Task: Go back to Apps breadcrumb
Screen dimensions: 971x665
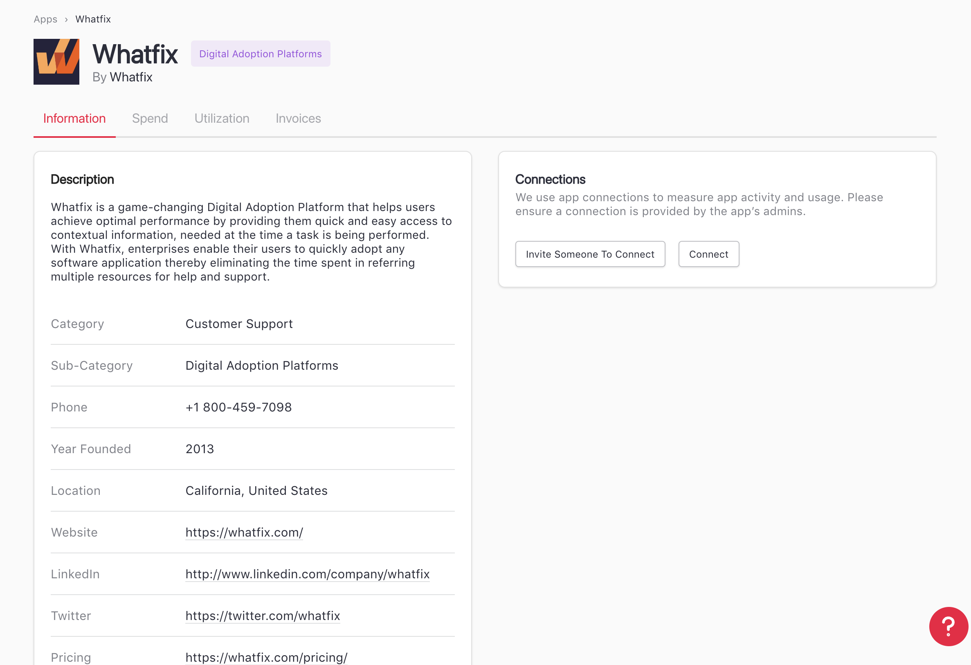Action: (x=45, y=19)
